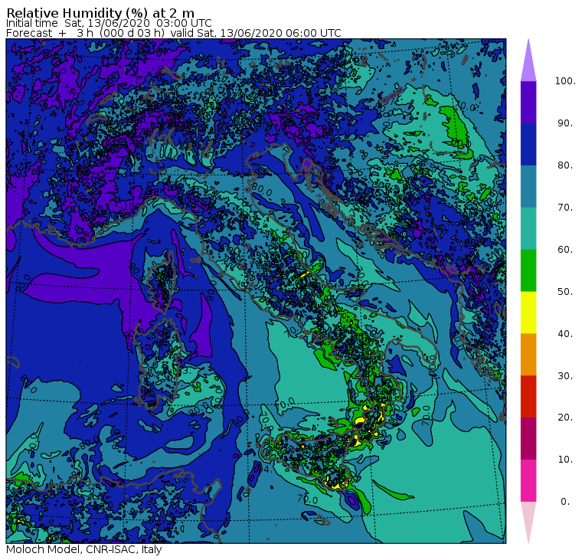The width and height of the screenshot is (582, 560).
Task: Pick the maroon 10–20 legend band
Action: tap(528, 438)
